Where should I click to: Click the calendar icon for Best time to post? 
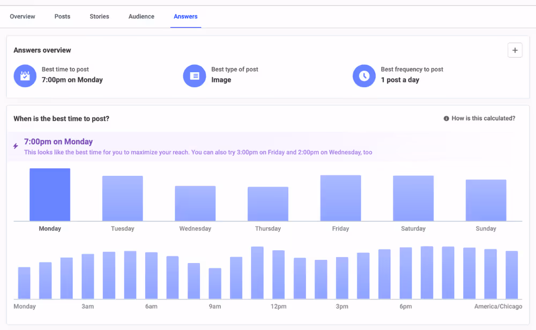click(x=25, y=76)
